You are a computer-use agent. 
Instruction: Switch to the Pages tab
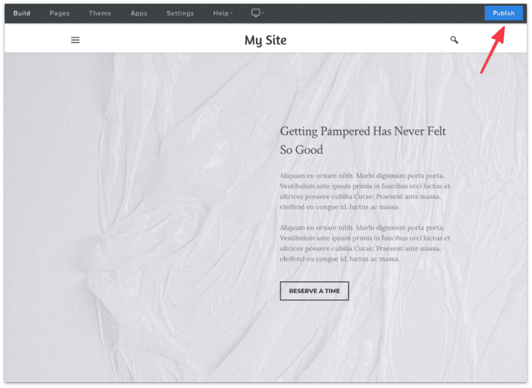(59, 13)
